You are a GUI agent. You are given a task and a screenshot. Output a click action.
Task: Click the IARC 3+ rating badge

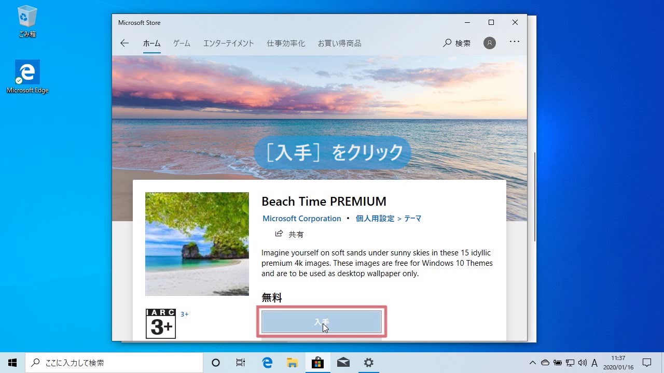click(x=161, y=324)
